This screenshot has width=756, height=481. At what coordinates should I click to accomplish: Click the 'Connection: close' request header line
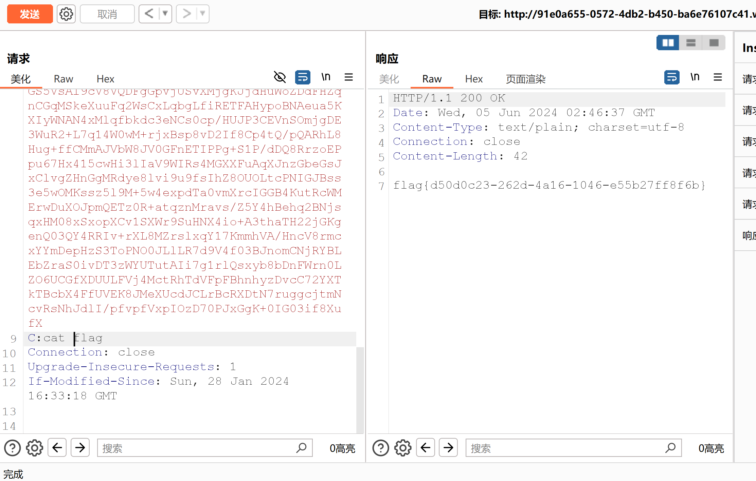pyautogui.click(x=91, y=352)
